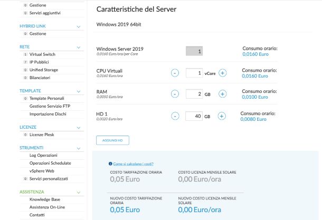Open the 'Come si calcolano i costi?' link

pos(133,164)
